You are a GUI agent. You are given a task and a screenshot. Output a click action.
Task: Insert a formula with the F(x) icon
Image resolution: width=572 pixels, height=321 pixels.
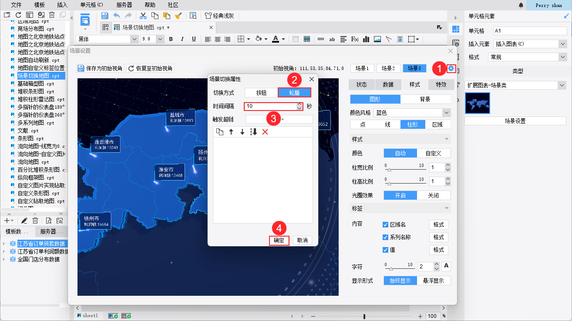point(355,39)
